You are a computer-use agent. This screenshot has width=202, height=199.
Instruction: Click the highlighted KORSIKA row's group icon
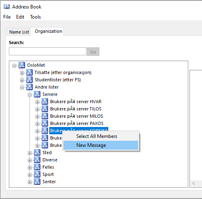coord(45,131)
